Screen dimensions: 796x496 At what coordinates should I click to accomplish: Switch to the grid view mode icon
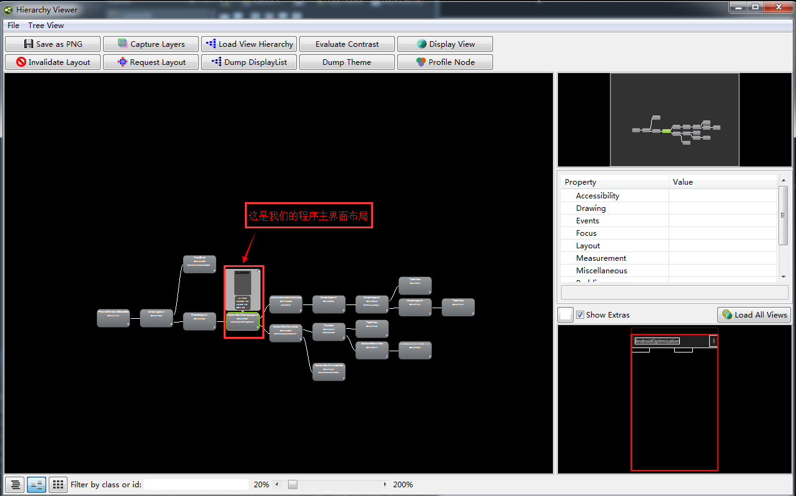(x=57, y=485)
